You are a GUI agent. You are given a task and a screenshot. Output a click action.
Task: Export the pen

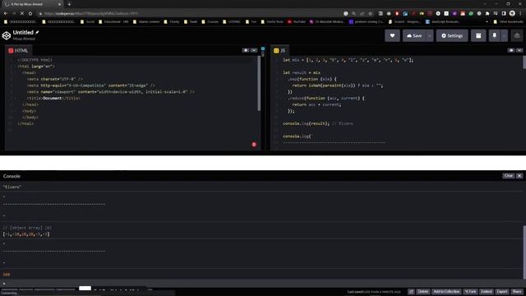click(x=502, y=292)
